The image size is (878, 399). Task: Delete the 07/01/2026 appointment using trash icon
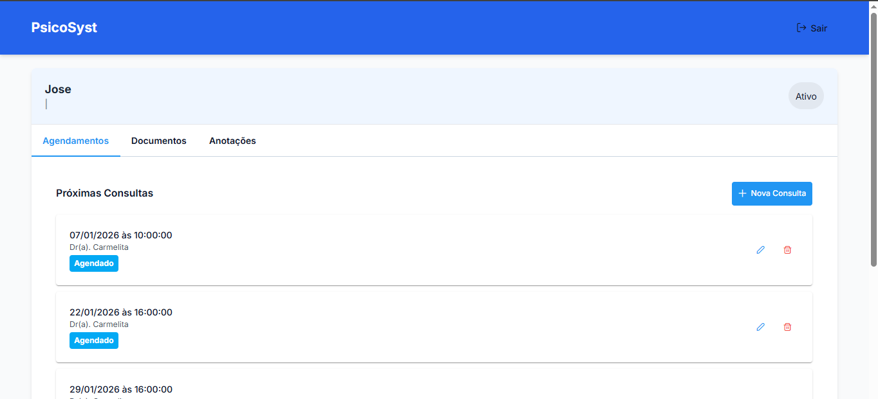[787, 250]
